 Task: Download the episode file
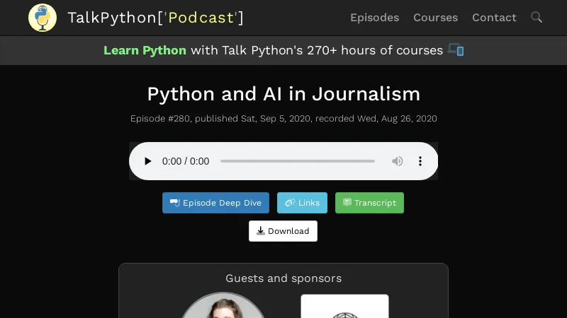283,231
